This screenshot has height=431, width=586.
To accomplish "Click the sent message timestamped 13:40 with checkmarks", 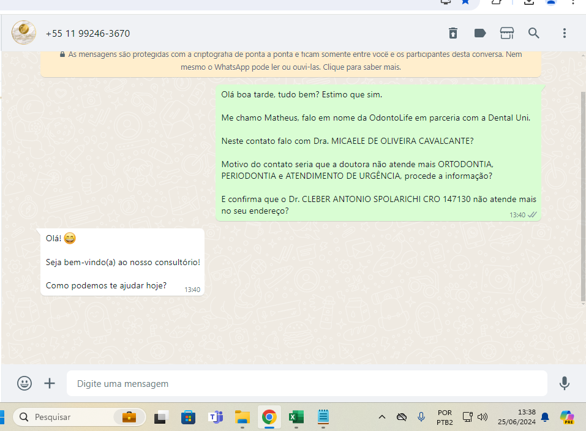I will pyautogui.click(x=378, y=153).
